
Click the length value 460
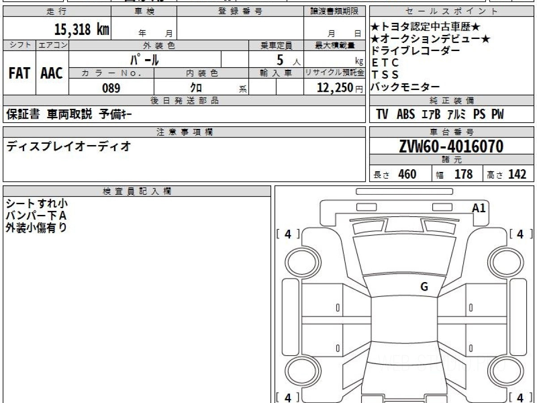(x=407, y=174)
